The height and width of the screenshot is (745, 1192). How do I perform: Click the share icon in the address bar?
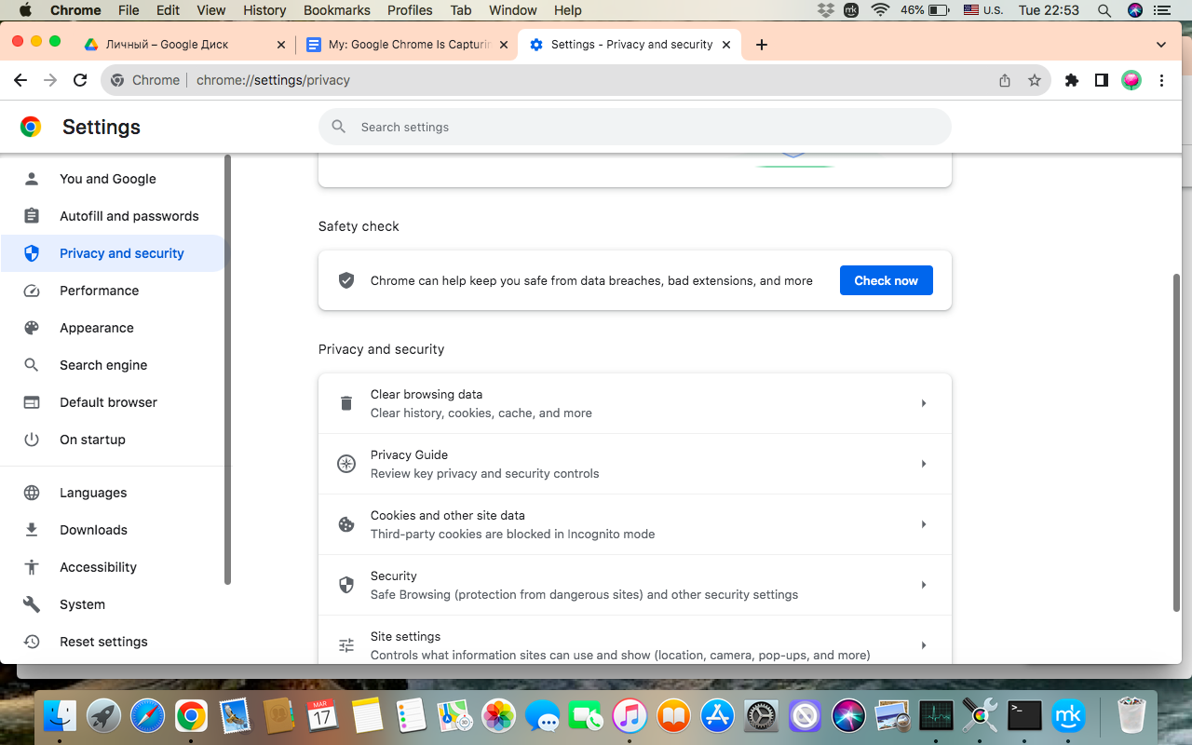[1004, 80]
